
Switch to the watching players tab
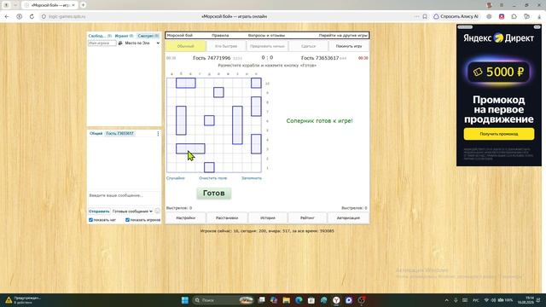coord(148,36)
